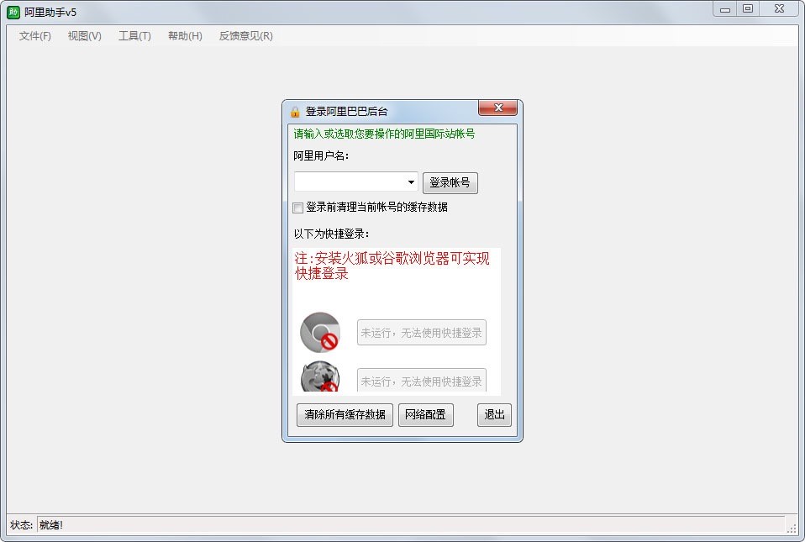Click Chrome's 未运行，无法使用快捷登录 button
This screenshot has width=805, height=542.
(x=422, y=333)
